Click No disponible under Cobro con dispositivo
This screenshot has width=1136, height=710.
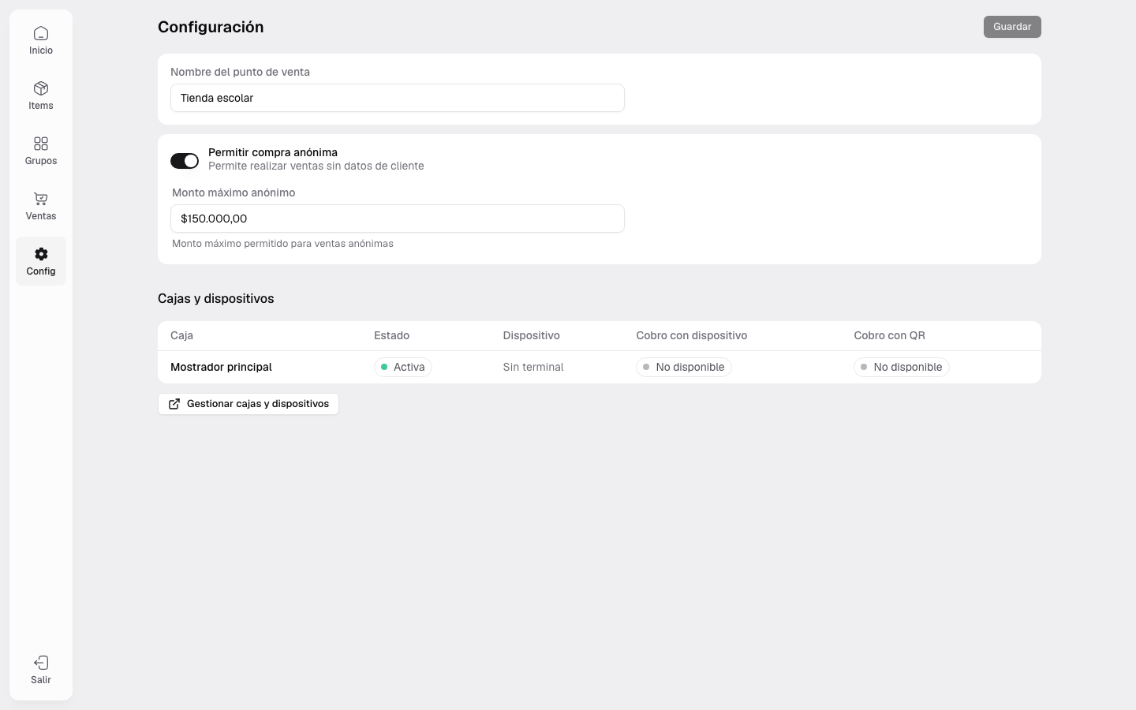coord(684,367)
